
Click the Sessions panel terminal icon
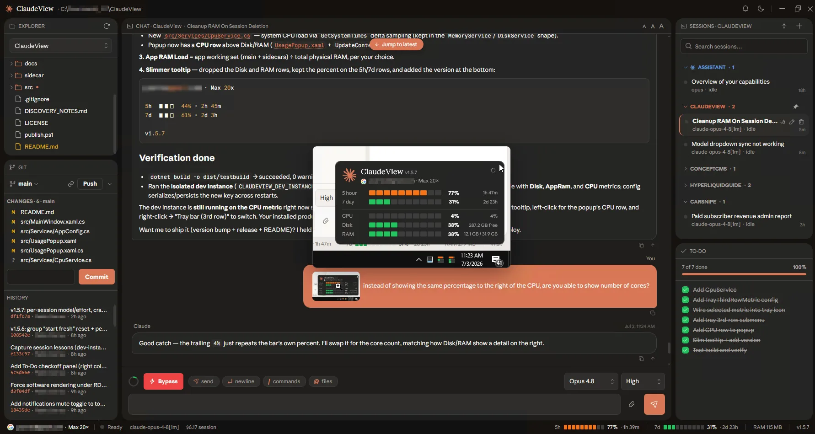coord(684,26)
